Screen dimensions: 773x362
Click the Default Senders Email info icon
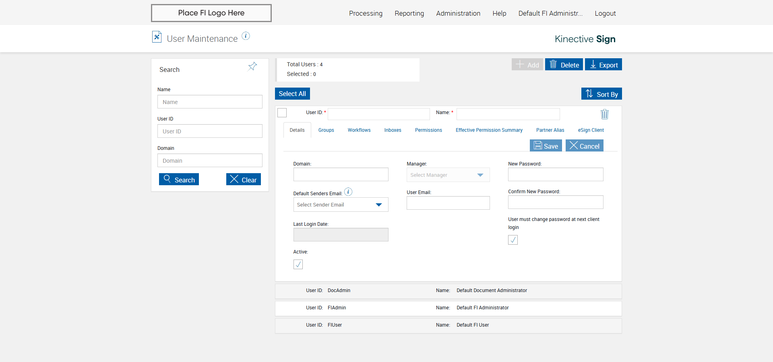[348, 192]
